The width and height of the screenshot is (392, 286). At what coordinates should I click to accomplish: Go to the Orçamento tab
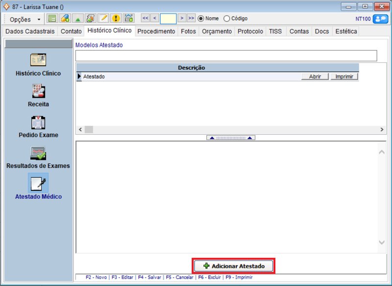pyautogui.click(x=217, y=31)
